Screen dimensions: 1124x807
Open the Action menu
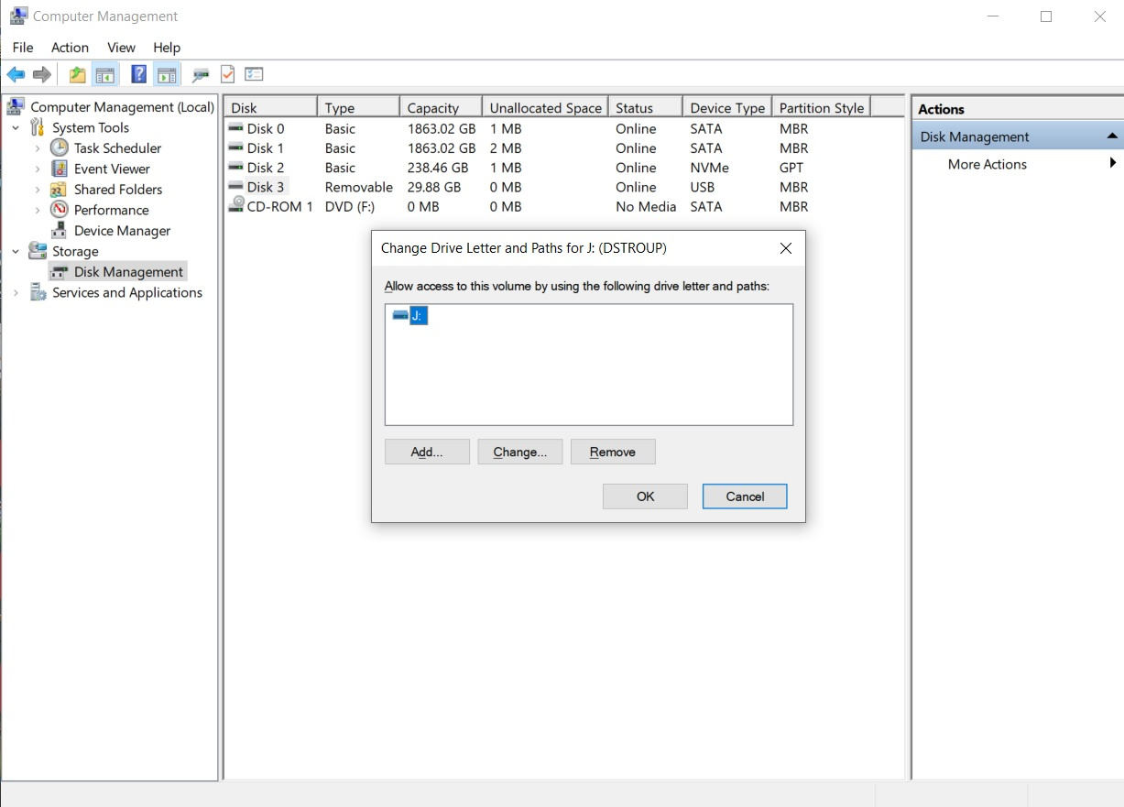point(70,48)
